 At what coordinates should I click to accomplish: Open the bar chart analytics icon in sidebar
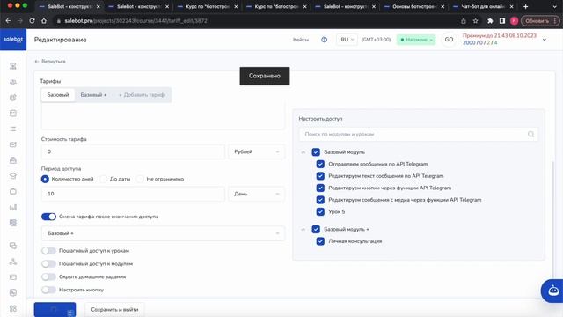[x=13, y=207]
